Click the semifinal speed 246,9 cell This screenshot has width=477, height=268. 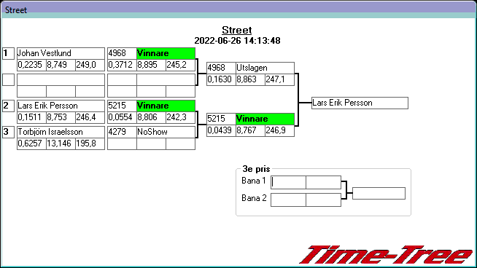279,130
